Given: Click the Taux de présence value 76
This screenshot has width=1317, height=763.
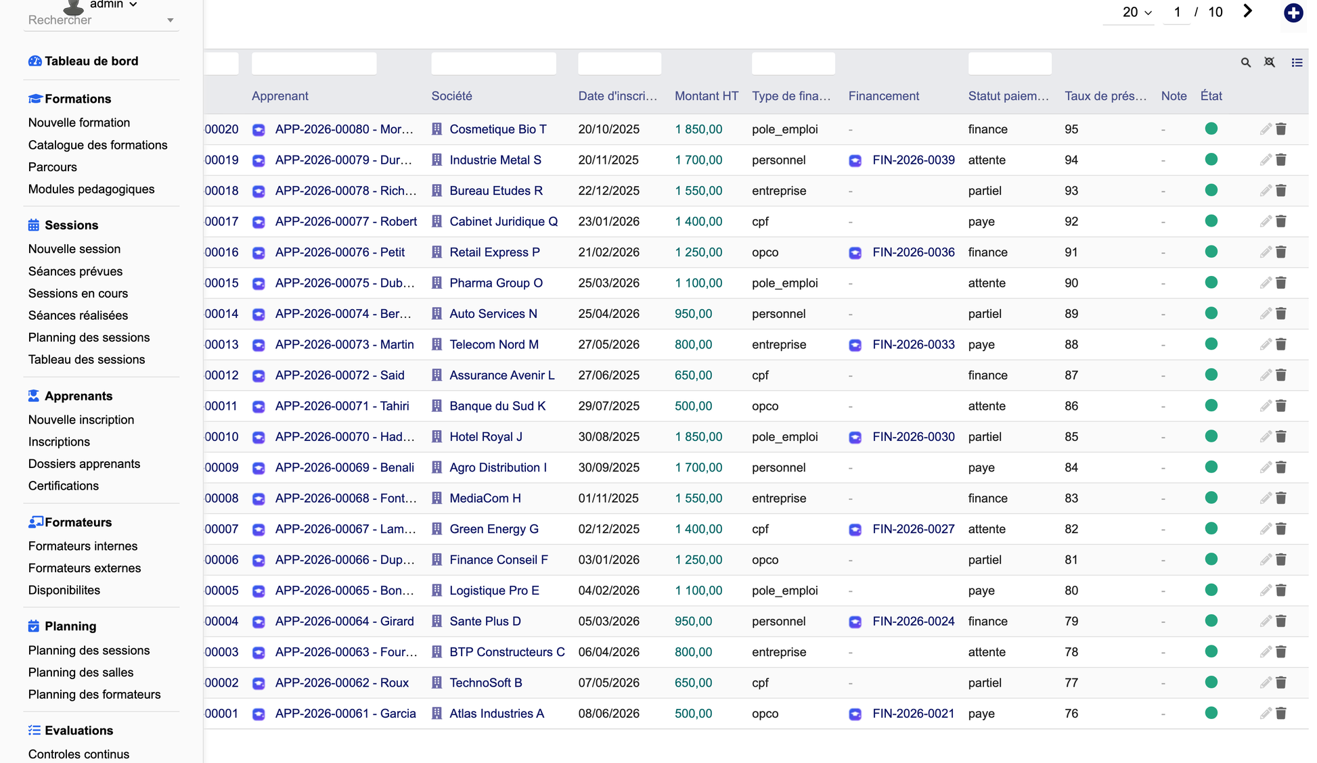Looking at the screenshot, I should click(1071, 714).
